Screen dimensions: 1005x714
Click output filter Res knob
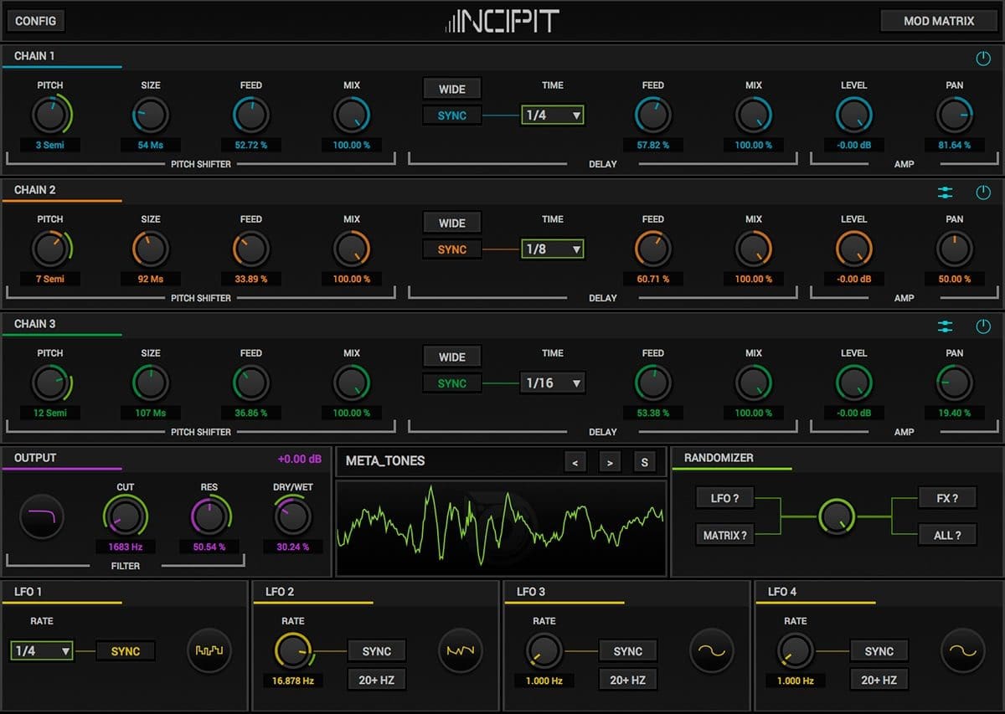209,517
